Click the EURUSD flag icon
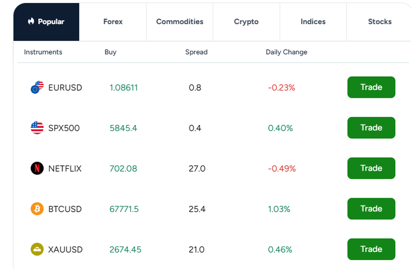 pyautogui.click(x=37, y=87)
